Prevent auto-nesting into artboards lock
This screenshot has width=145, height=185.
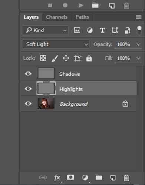(x=78, y=58)
